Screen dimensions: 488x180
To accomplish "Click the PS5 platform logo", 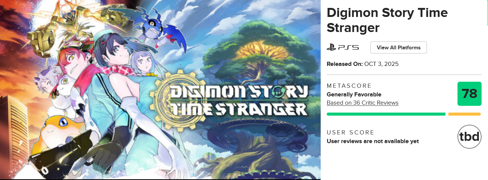I will [343, 48].
